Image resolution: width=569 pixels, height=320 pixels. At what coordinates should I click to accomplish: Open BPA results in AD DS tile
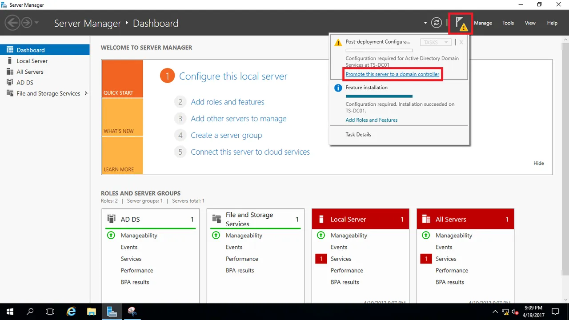tap(135, 282)
